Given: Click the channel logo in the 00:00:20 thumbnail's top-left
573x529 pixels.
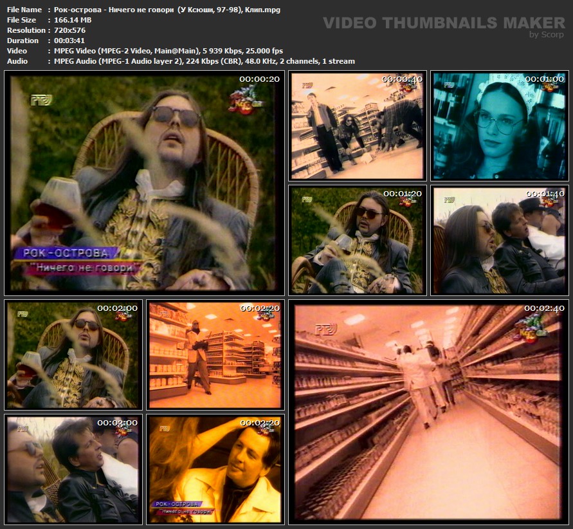Looking at the screenshot, I should (x=41, y=100).
